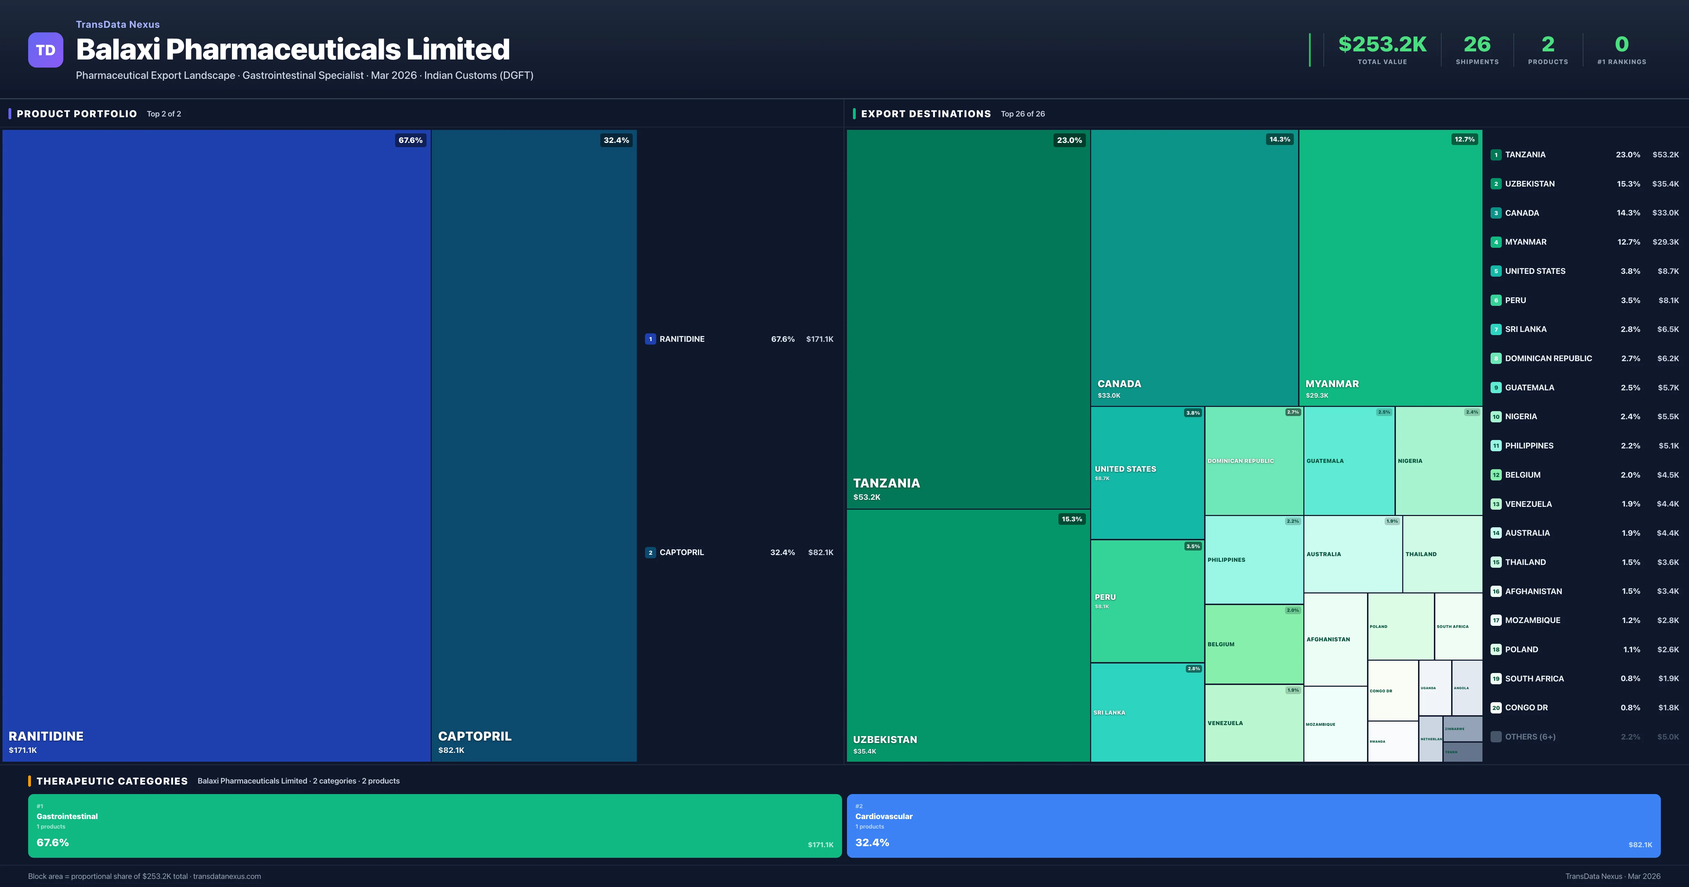Click Congo DR rank 20 badge

[x=1495, y=708]
